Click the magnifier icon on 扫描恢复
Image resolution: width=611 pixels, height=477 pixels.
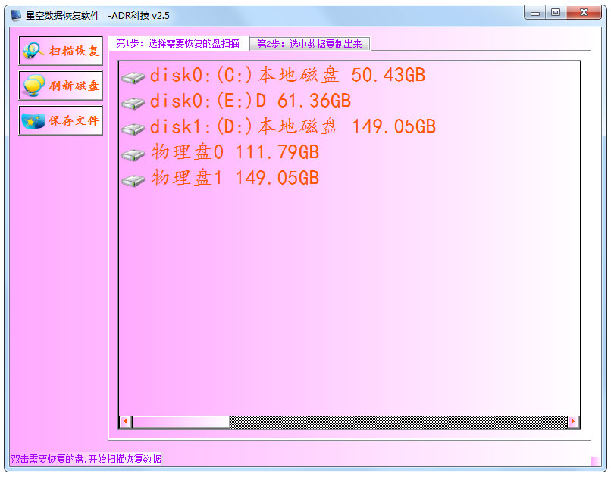pyautogui.click(x=33, y=51)
